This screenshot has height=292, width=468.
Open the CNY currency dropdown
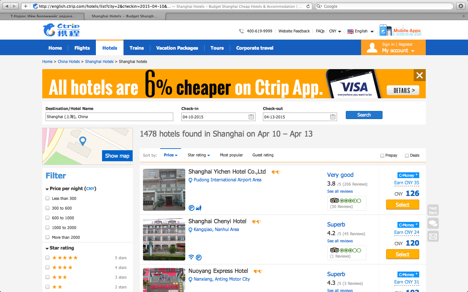pyautogui.click(x=335, y=31)
